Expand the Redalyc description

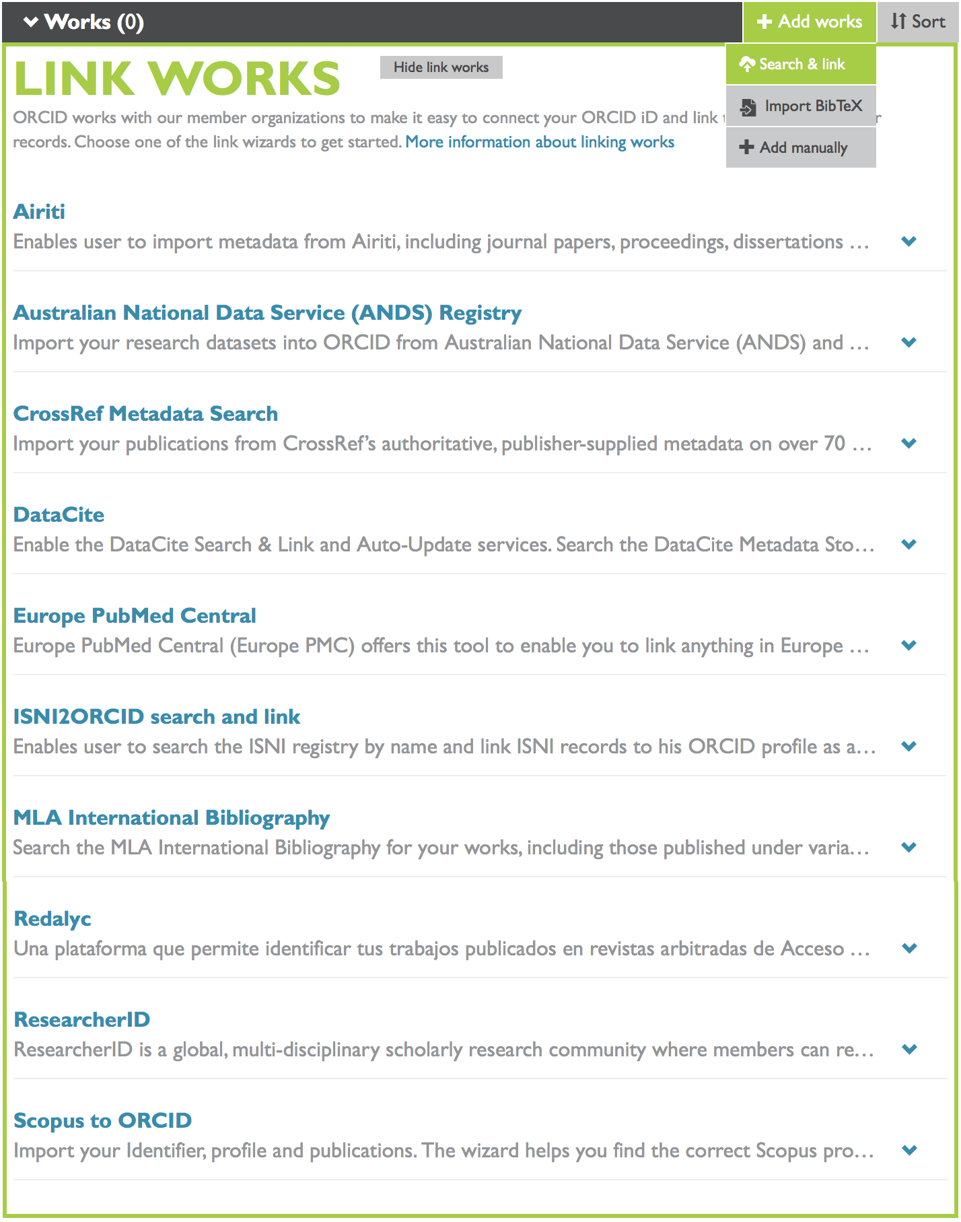[x=909, y=948]
